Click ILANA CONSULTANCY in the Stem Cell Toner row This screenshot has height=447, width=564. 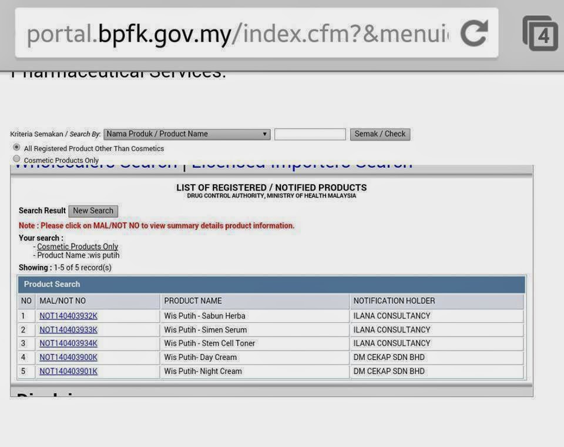coord(392,343)
